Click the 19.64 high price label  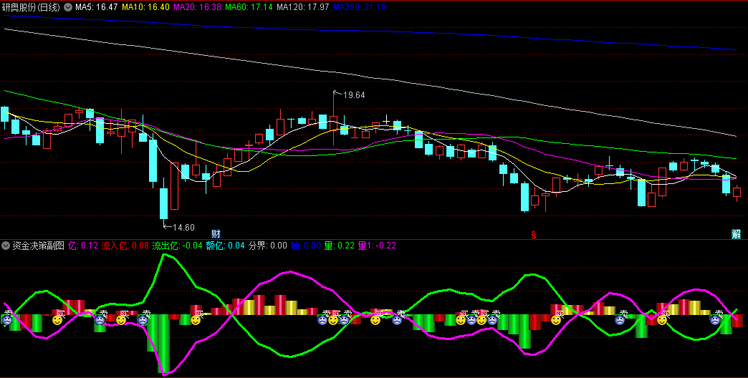pyautogui.click(x=354, y=94)
